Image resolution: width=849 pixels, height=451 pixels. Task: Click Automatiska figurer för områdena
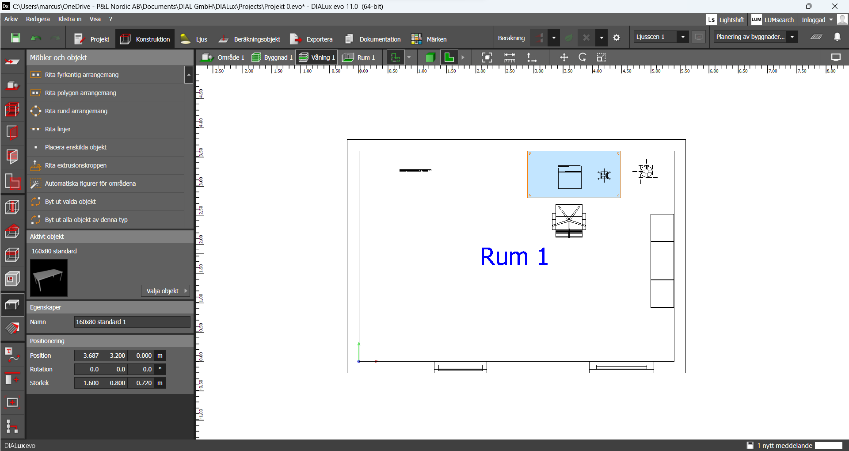tap(106, 183)
